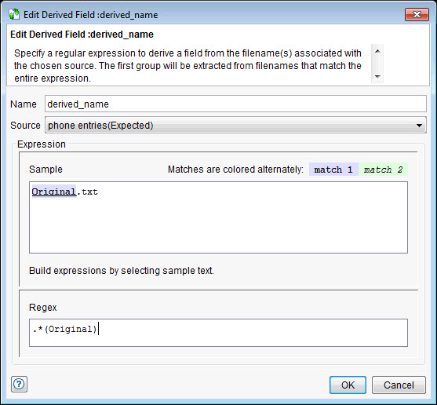
Task: Open the Source dropdown list
Action: (x=235, y=125)
